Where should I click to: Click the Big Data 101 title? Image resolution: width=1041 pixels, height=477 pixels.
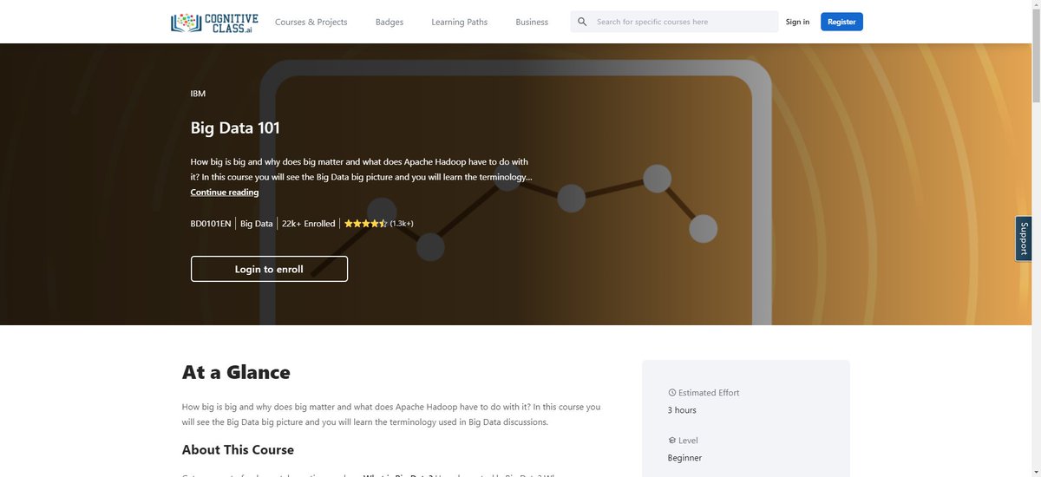coord(235,128)
